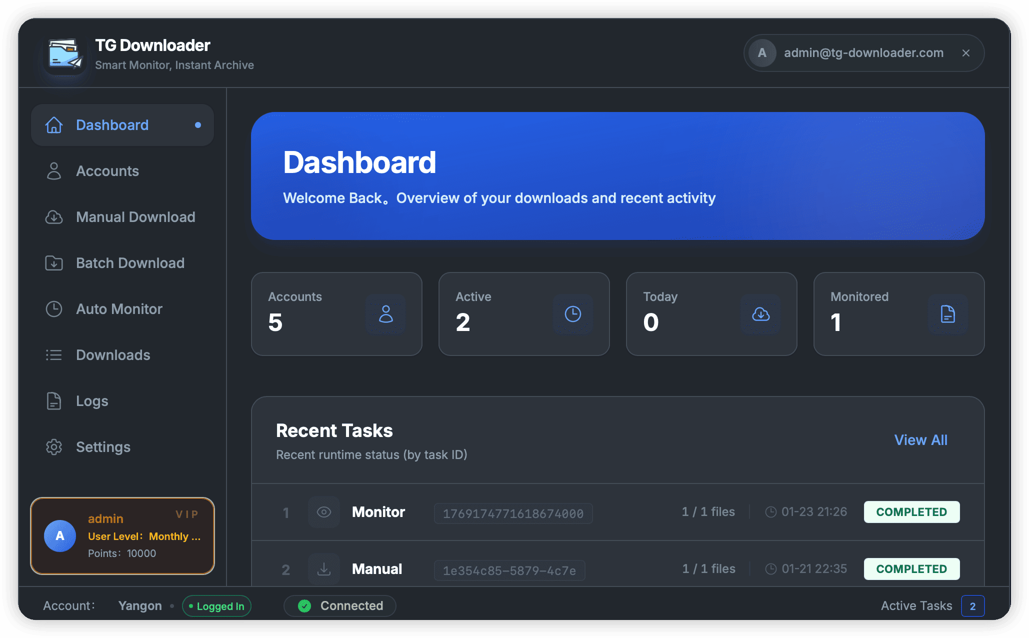This screenshot has height=638, width=1029.
Task: Open the admin VIP profile card
Action: pyautogui.click(x=122, y=536)
